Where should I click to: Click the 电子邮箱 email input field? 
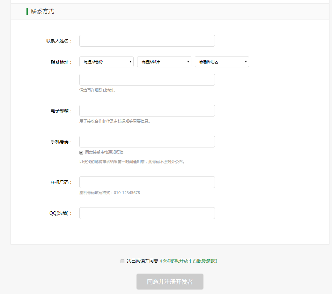pyautogui.click(x=147, y=111)
